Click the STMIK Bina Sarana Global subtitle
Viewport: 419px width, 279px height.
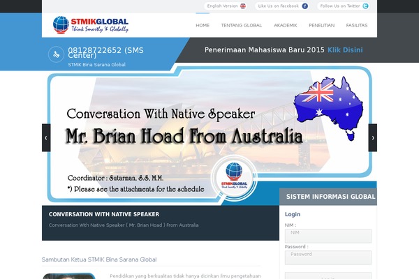(96, 65)
